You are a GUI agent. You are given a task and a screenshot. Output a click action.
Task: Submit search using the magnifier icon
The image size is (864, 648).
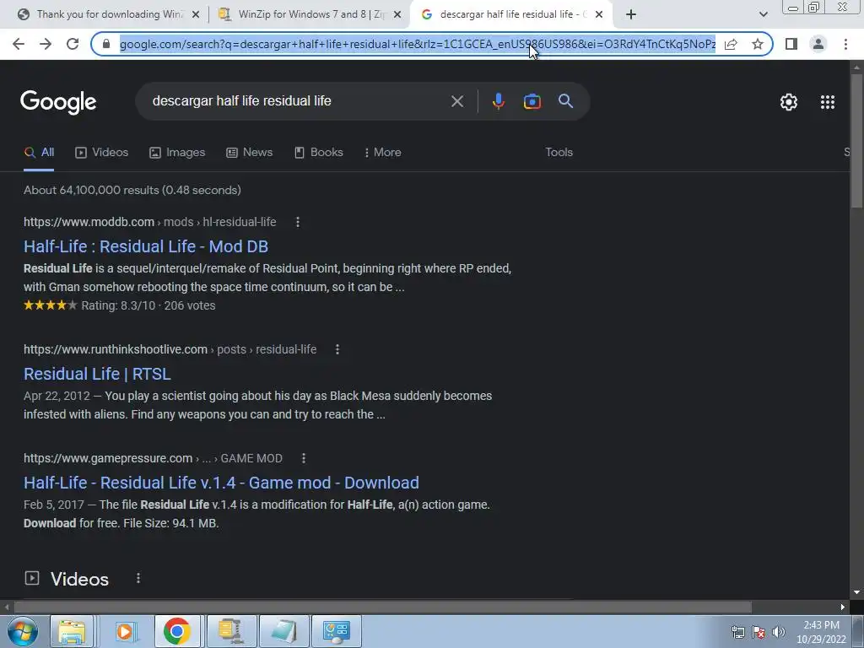tap(565, 101)
